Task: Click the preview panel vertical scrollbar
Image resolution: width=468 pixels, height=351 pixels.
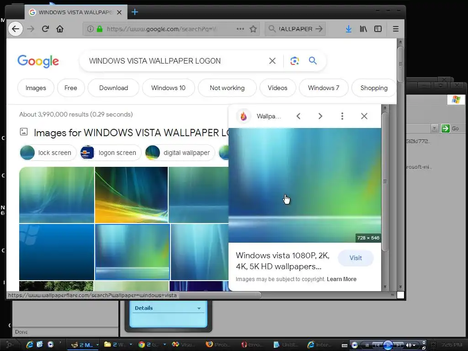Action: pyautogui.click(x=385, y=181)
